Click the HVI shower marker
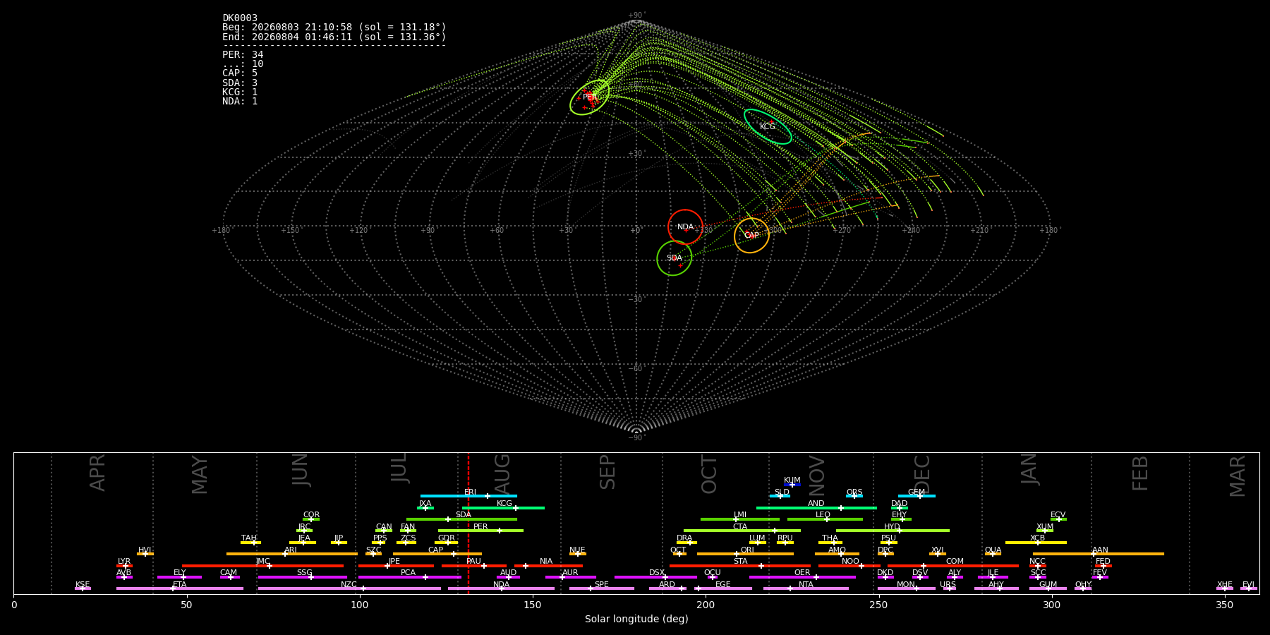This screenshot has width=1270, height=635. coord(145,554)
